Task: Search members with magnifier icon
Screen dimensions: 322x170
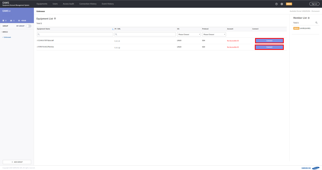Action: point(316,23)
